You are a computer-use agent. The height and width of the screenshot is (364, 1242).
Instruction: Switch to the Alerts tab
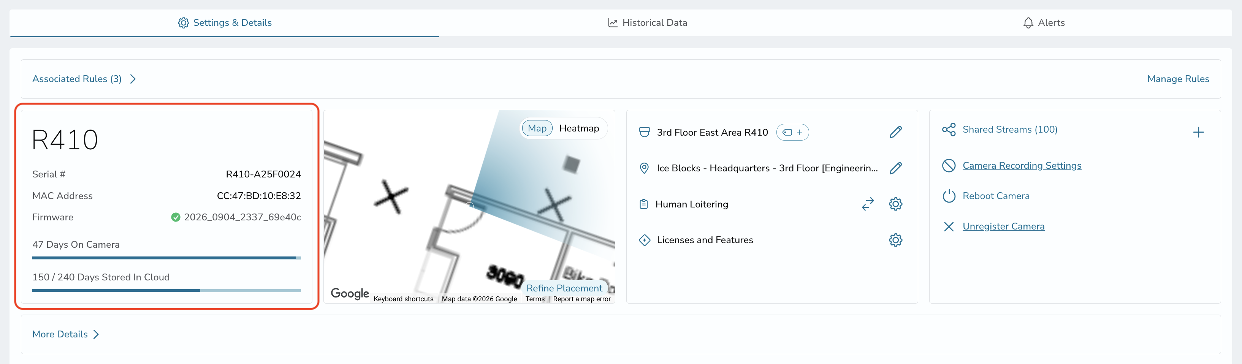[1043, 23]
